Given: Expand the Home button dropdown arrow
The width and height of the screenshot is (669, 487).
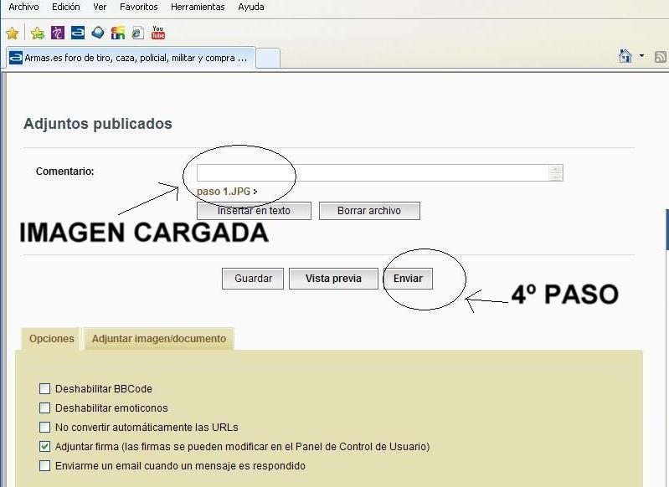Looking at the screenshot, I should [642, 56].
